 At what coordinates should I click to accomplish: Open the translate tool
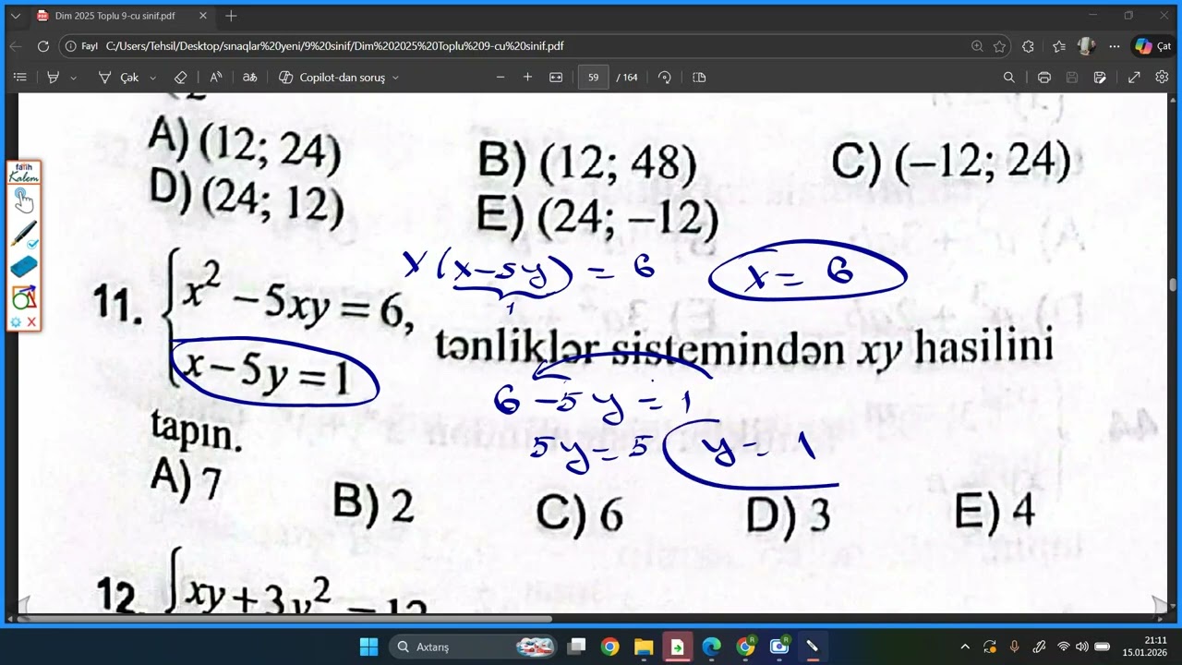(249, 78)
